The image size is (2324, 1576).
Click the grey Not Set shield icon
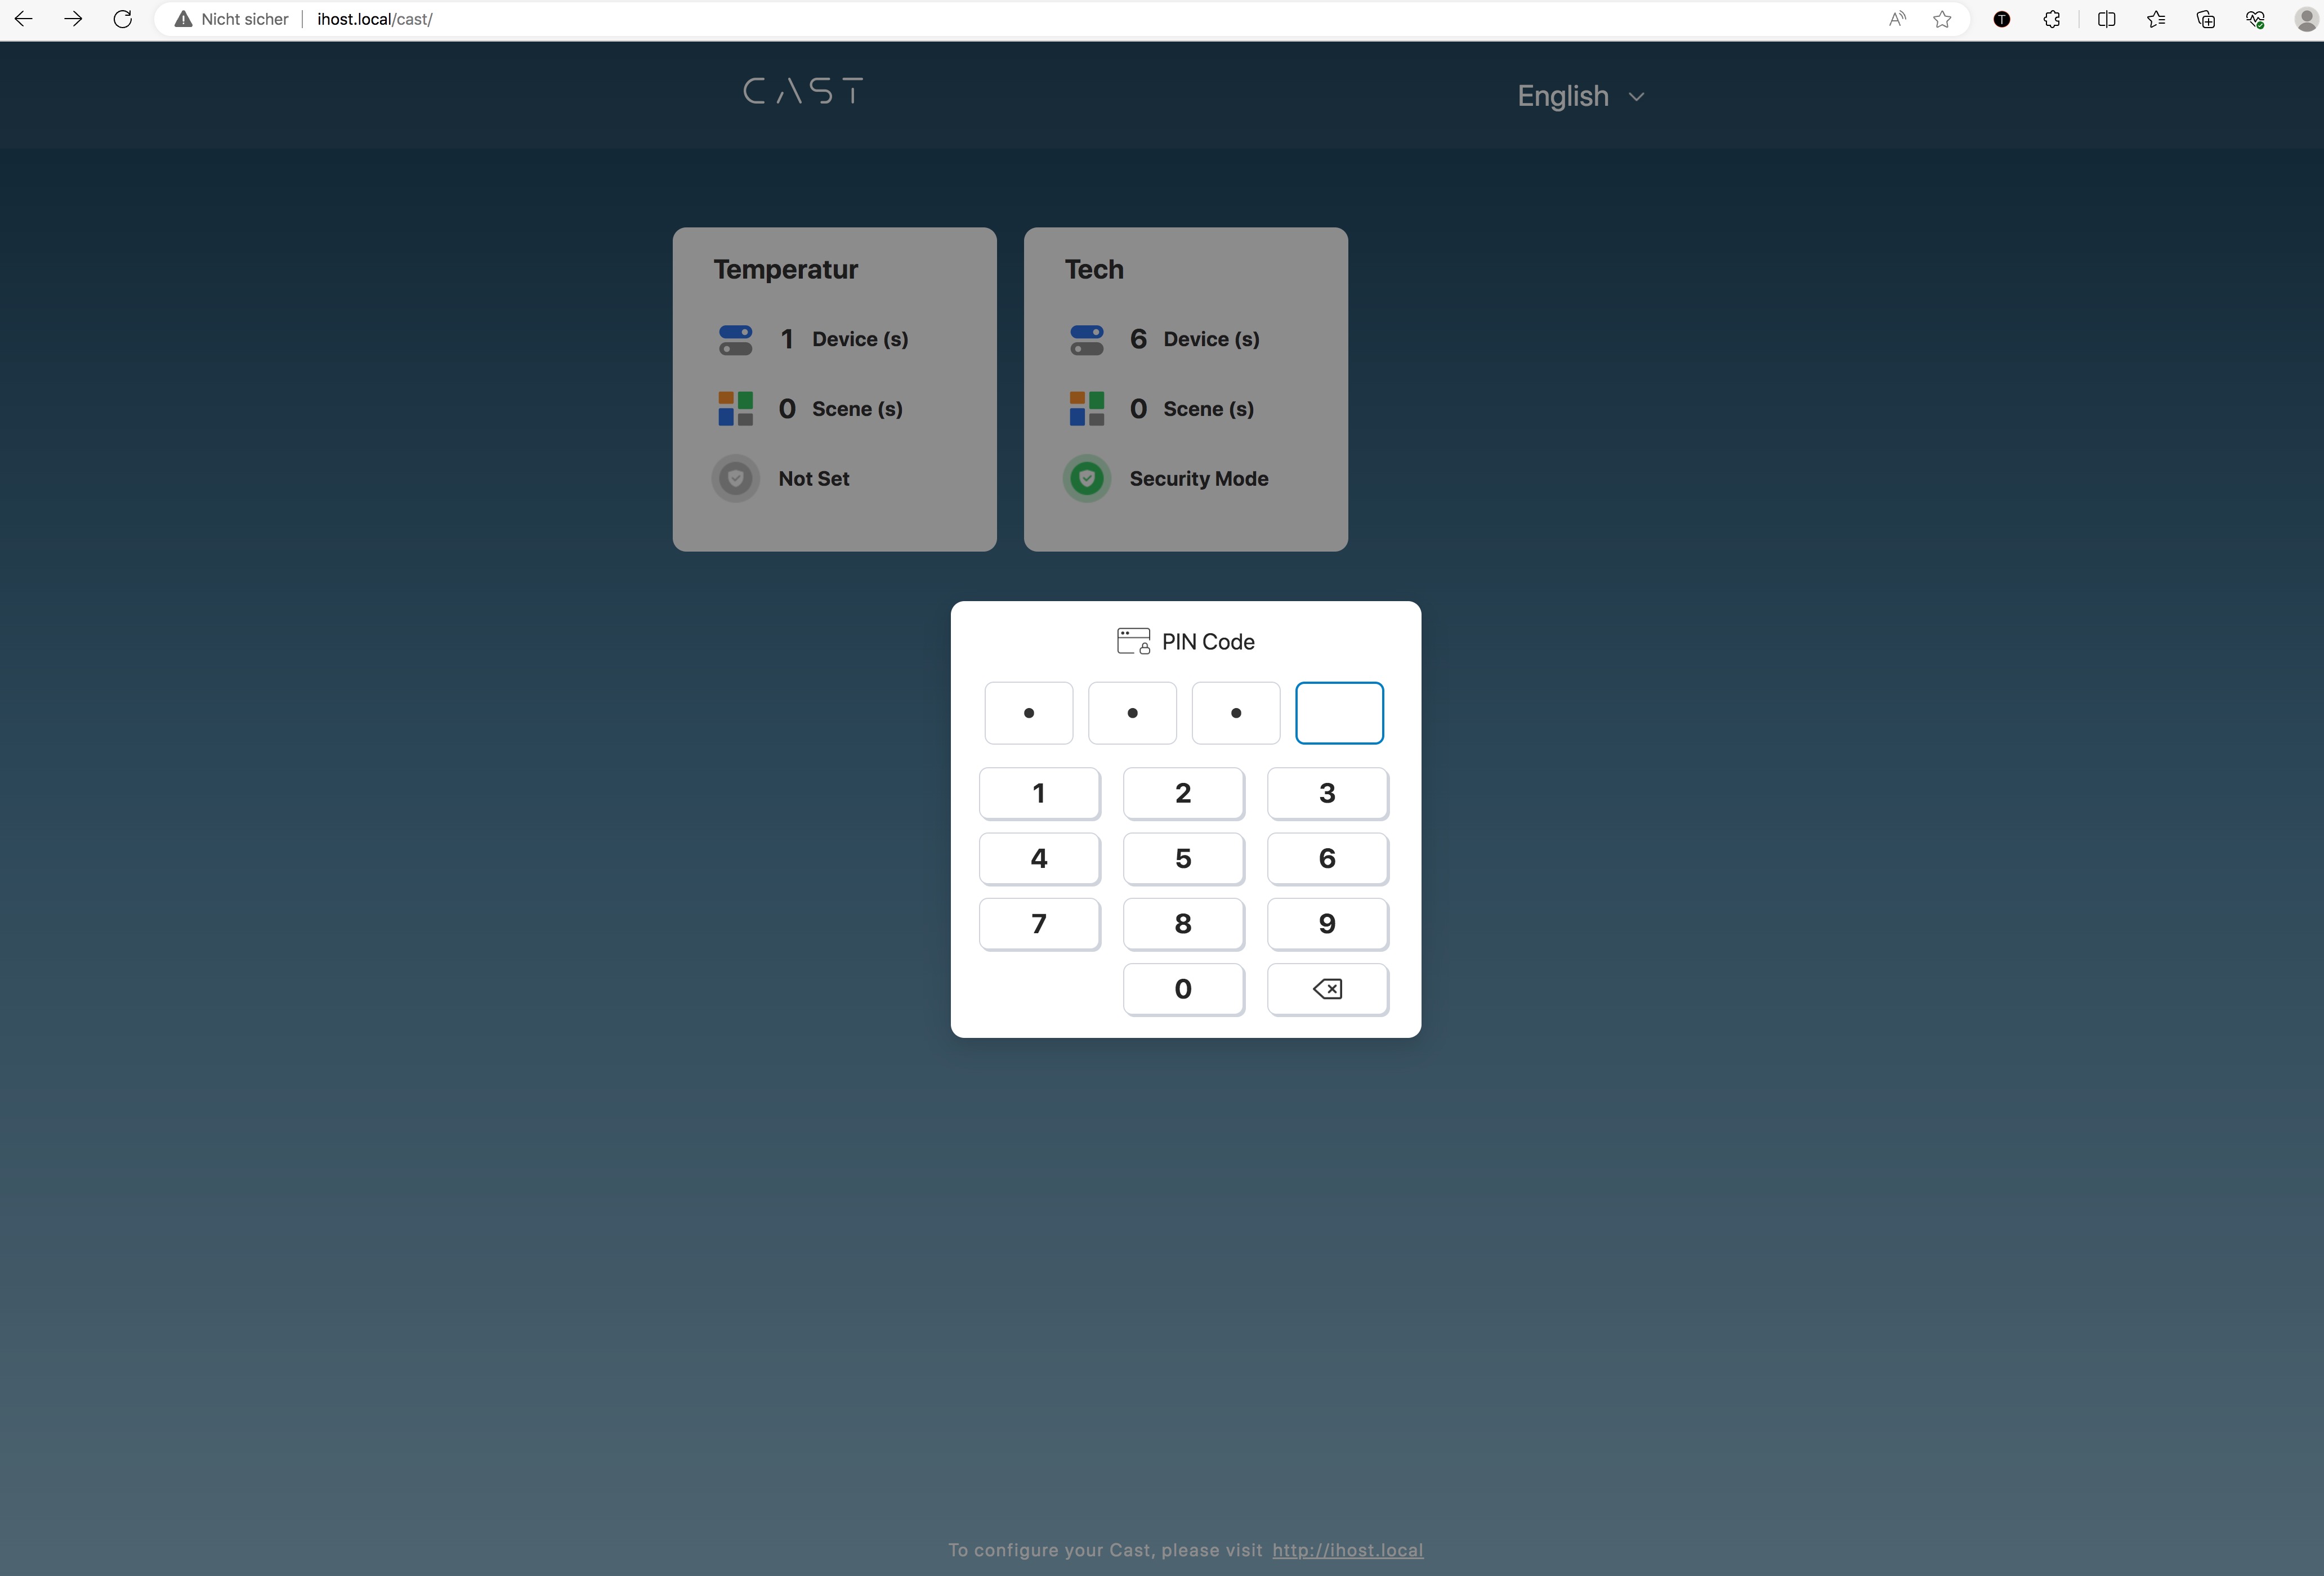(735, 478)
